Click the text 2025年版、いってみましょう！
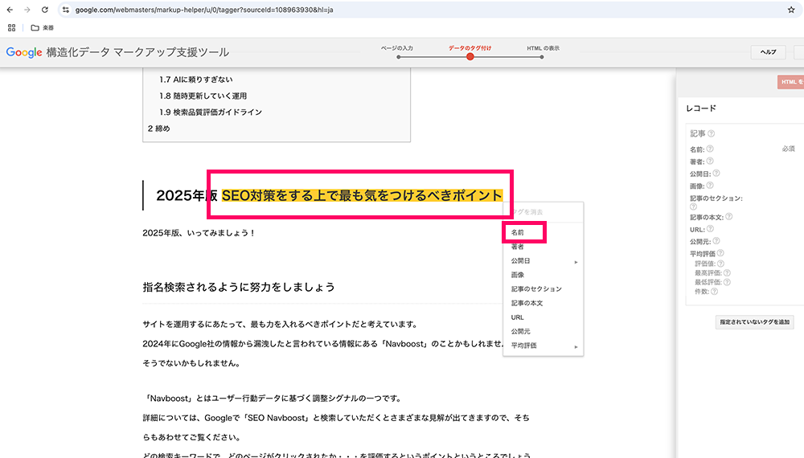The image size is (804, 458). [x=199, y=233]
